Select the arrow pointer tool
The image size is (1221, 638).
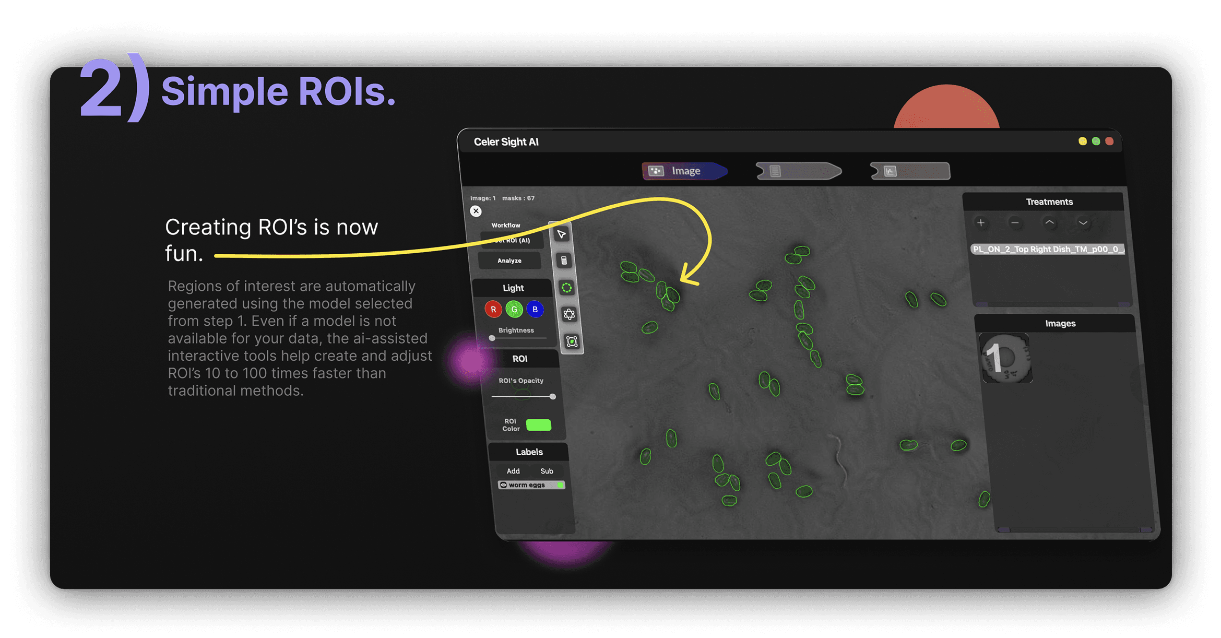(x=561, y=234)
